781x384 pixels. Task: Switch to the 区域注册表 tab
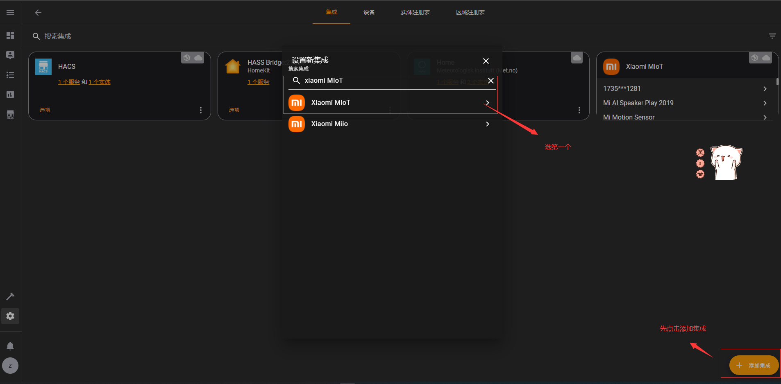tap(470, 12)
